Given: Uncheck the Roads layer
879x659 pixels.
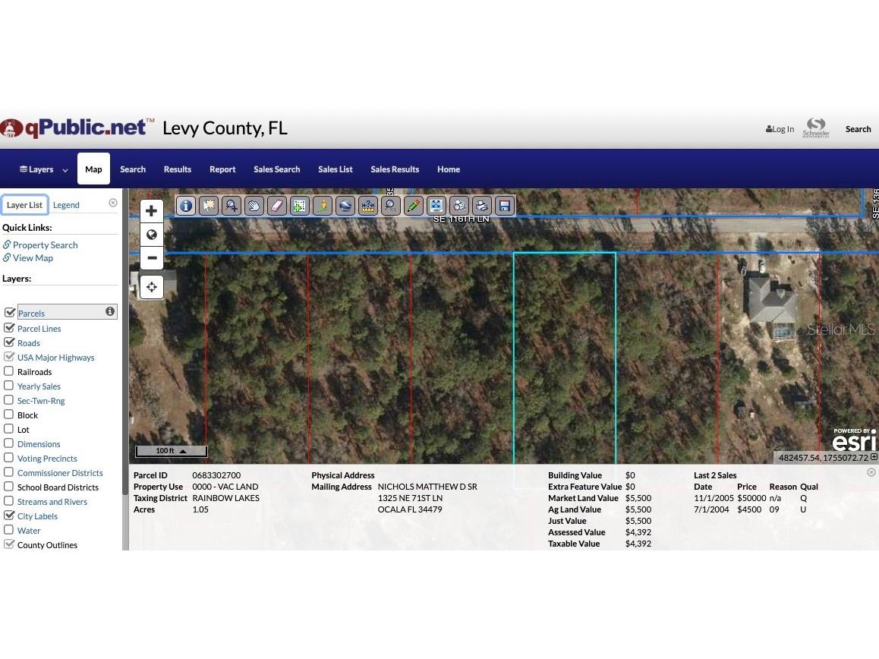Looking at the screenshot, I should (x=11, y=342).
